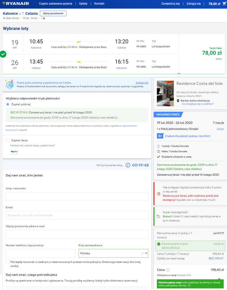This screenshot has width=227, height=290.
Task: Click Zaloguj się in the top header
Action: coord(193,3)
